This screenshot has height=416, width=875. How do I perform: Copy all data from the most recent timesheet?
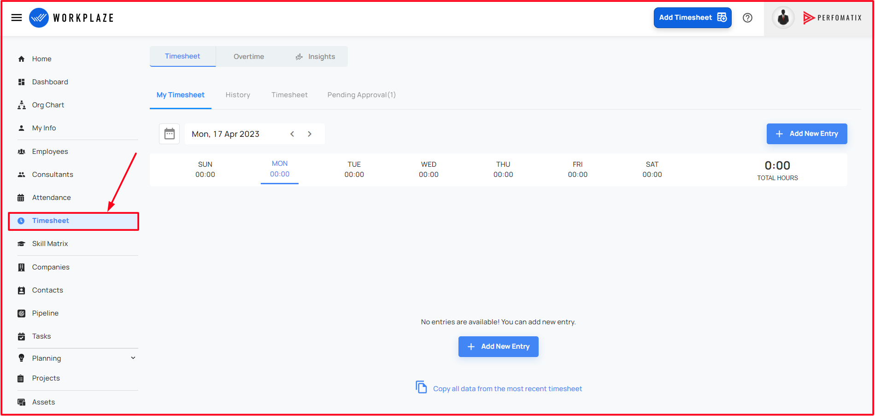pyautogui.click(x=507, y=389)
